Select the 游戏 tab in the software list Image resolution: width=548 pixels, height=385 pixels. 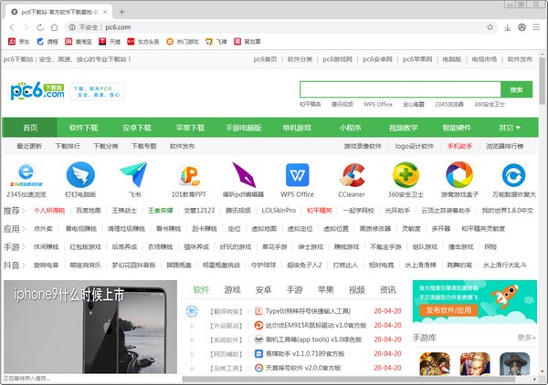(232, 289)
